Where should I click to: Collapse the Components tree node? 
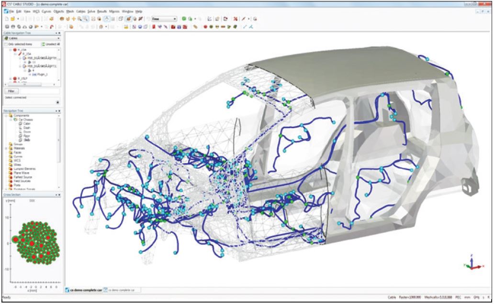coord(6,115)
